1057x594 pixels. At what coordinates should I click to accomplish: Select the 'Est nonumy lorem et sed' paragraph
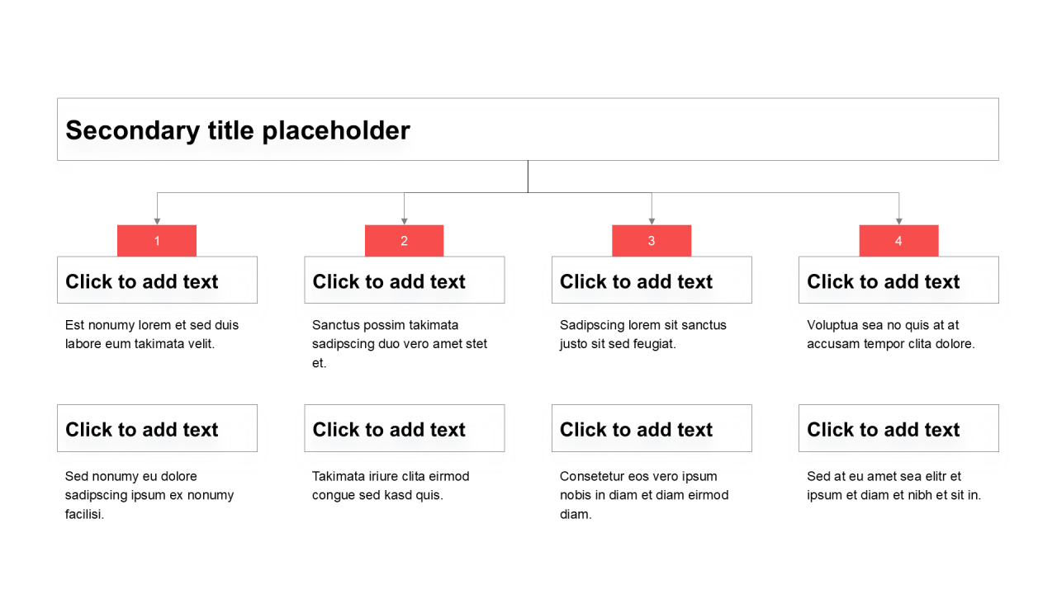[152, 334]
